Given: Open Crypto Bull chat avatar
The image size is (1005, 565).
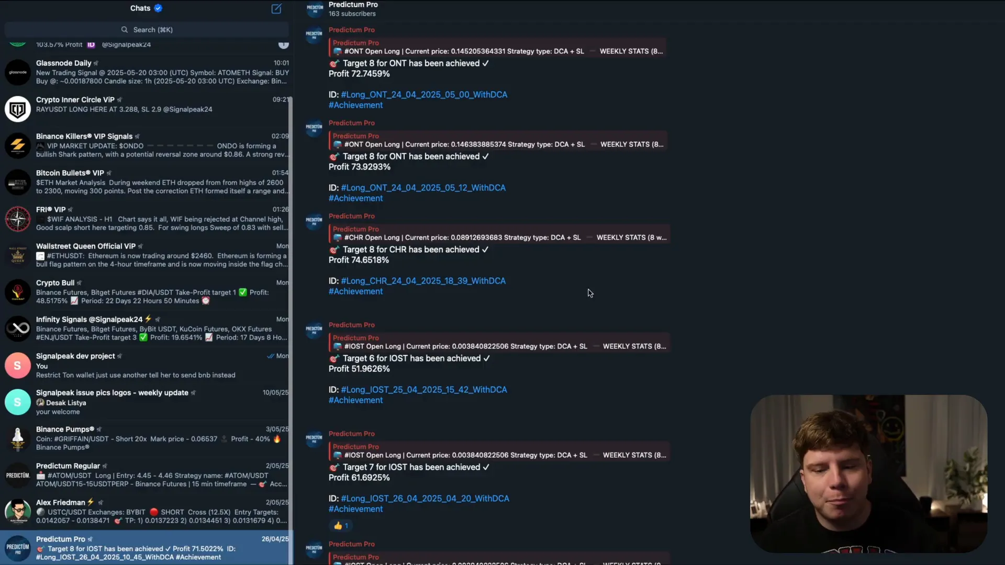Looking at the screenshot, I should (18, 292).
